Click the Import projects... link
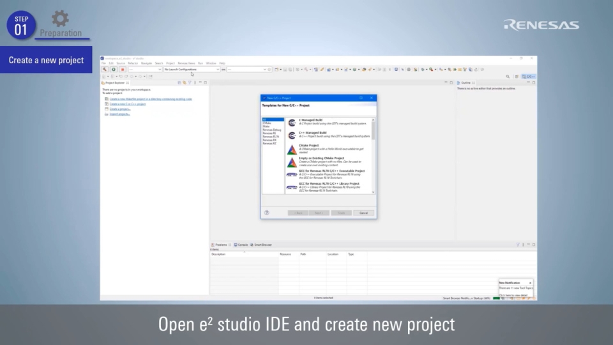This screenshot has height=345, width=613. (119, 114)
